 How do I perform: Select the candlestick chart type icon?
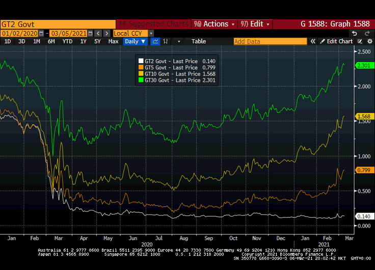(x=166, y=41)
